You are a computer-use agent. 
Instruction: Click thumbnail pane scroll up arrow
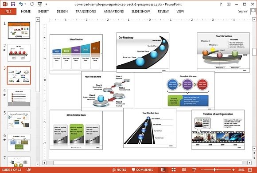38,20
